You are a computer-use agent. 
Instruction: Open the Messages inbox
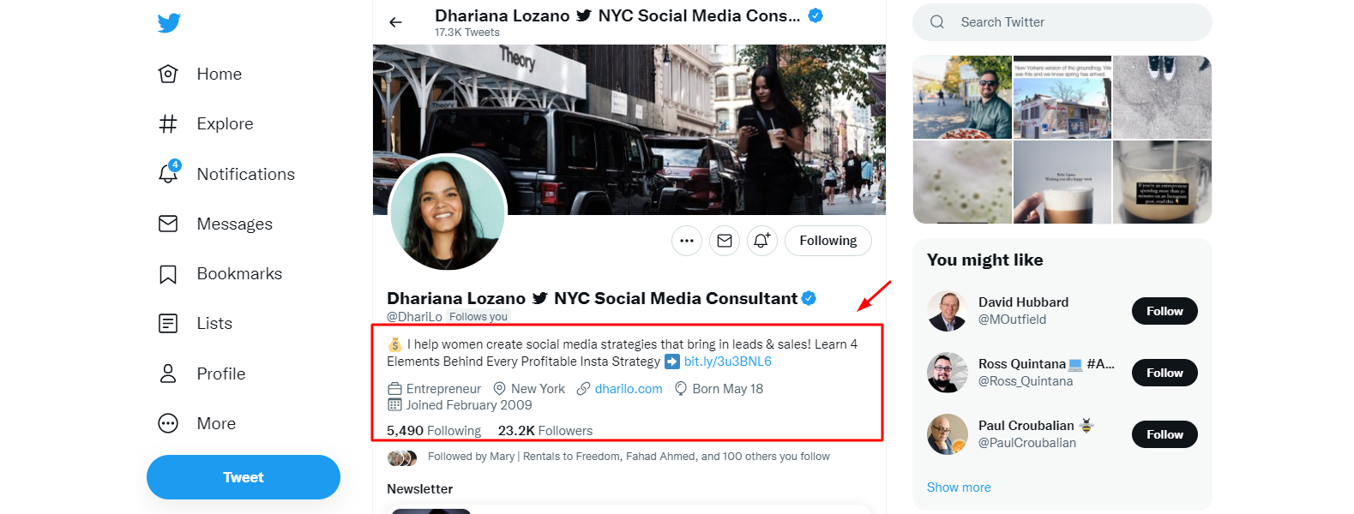[235, 224]
